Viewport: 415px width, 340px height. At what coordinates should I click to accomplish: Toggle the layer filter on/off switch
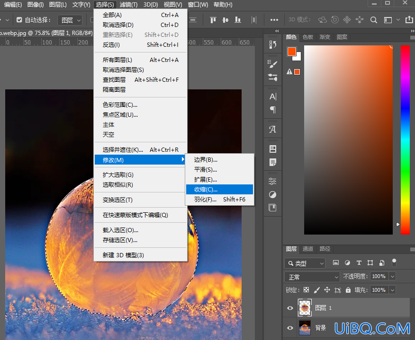[394, 262]
